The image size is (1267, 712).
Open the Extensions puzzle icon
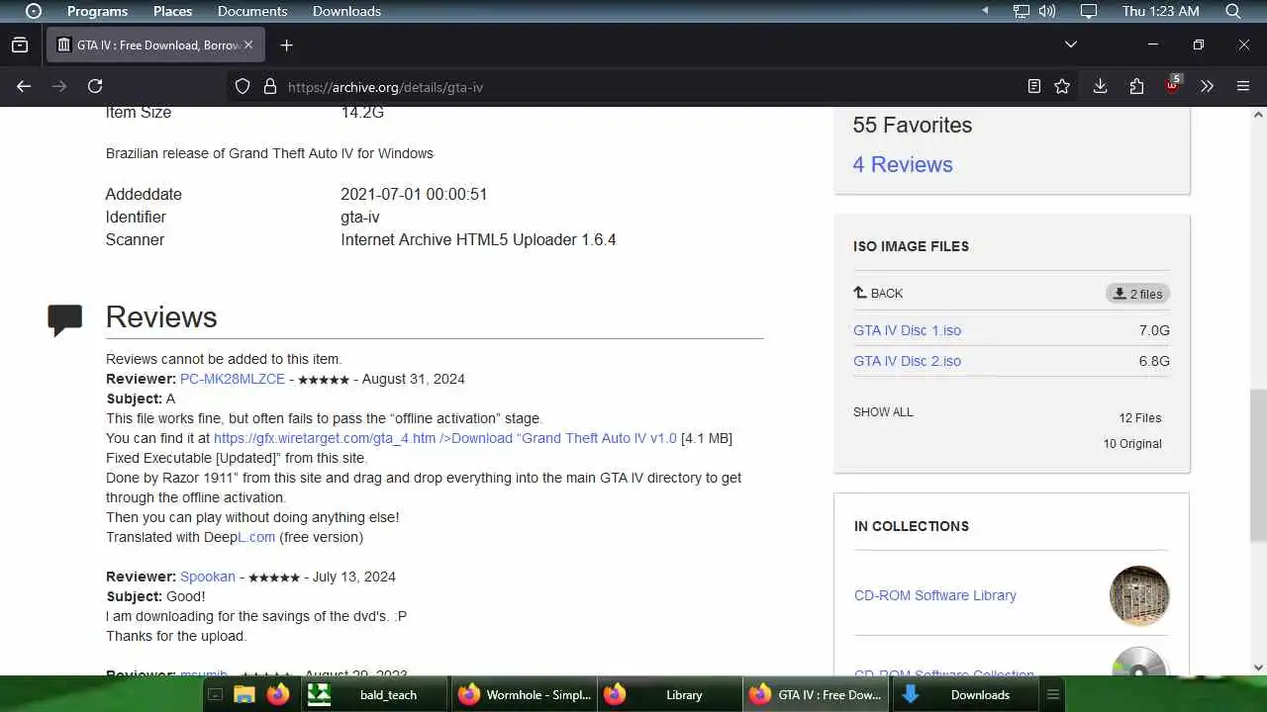[1136, 87]
